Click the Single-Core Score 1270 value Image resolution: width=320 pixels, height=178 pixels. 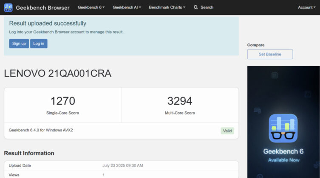(x=62, y=101)
